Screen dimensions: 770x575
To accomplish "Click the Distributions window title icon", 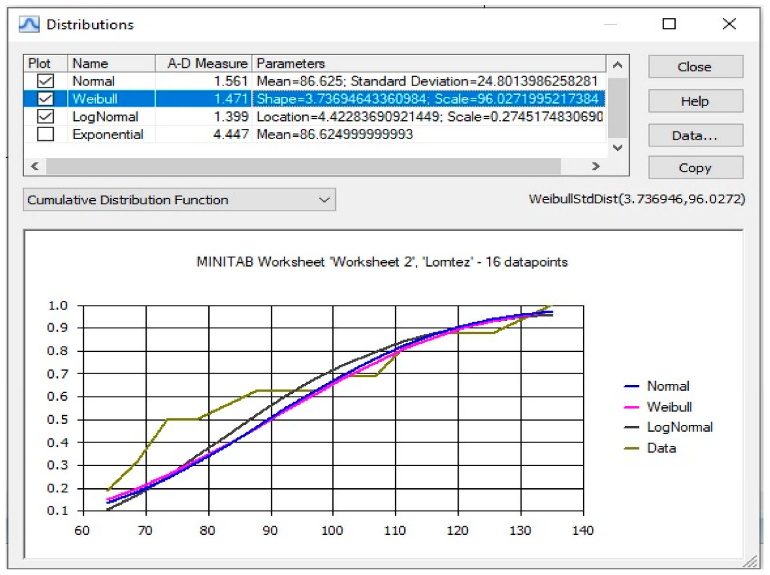I will [29, 24].
